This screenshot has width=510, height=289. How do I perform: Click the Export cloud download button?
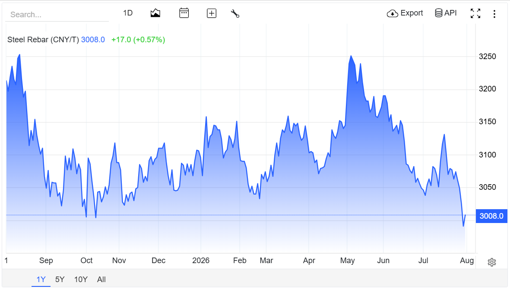pyautogui.click(x=405, y=13)
